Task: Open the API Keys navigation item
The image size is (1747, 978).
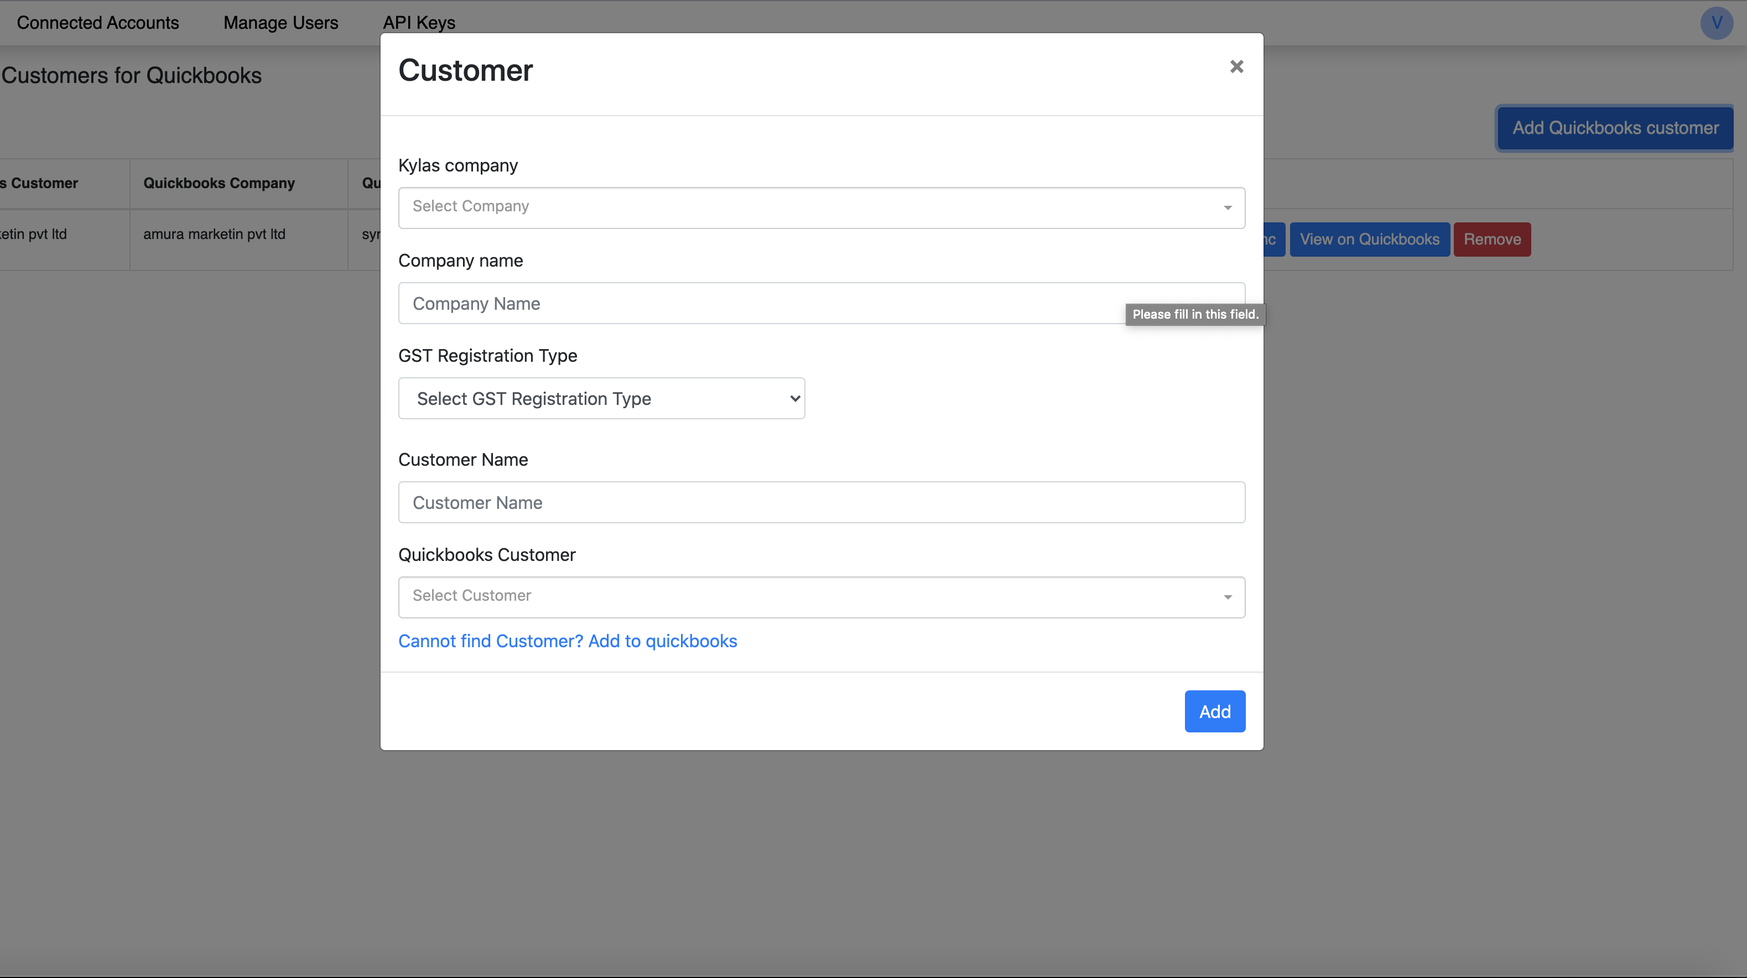Action: pos(419,23)
